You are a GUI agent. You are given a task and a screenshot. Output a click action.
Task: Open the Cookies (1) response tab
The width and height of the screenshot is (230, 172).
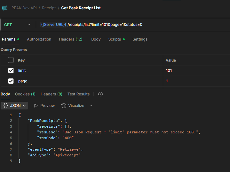click(25, 94)
